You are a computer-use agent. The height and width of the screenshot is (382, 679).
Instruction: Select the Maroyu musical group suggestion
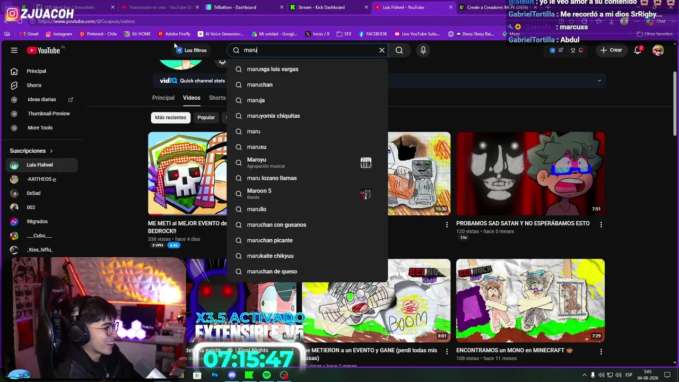(x=307, y=162)
